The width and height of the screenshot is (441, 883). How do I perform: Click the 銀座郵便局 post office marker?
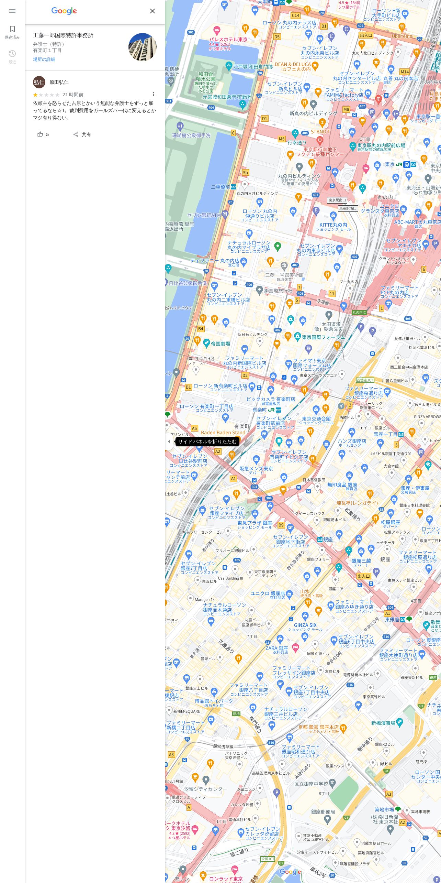pos(327,819)
